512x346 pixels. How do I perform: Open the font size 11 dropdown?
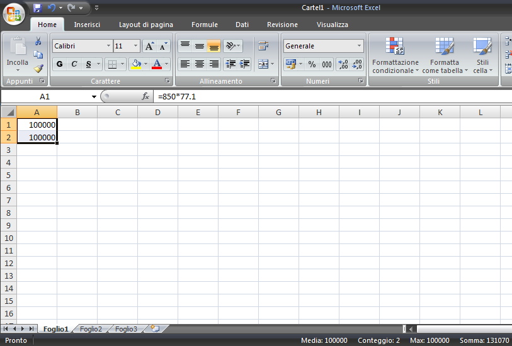[136, 46]
